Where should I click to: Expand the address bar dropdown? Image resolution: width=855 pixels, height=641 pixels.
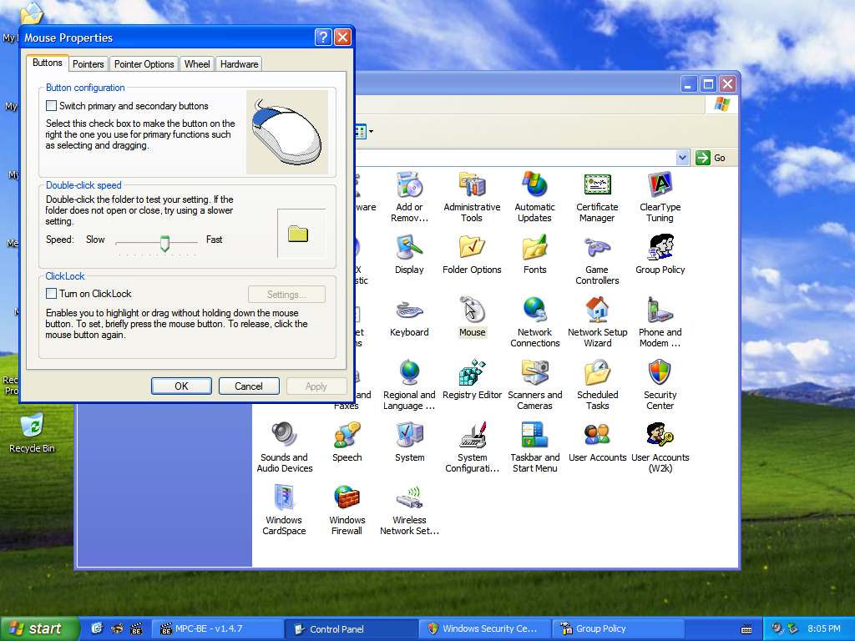(x=682, y=158)
